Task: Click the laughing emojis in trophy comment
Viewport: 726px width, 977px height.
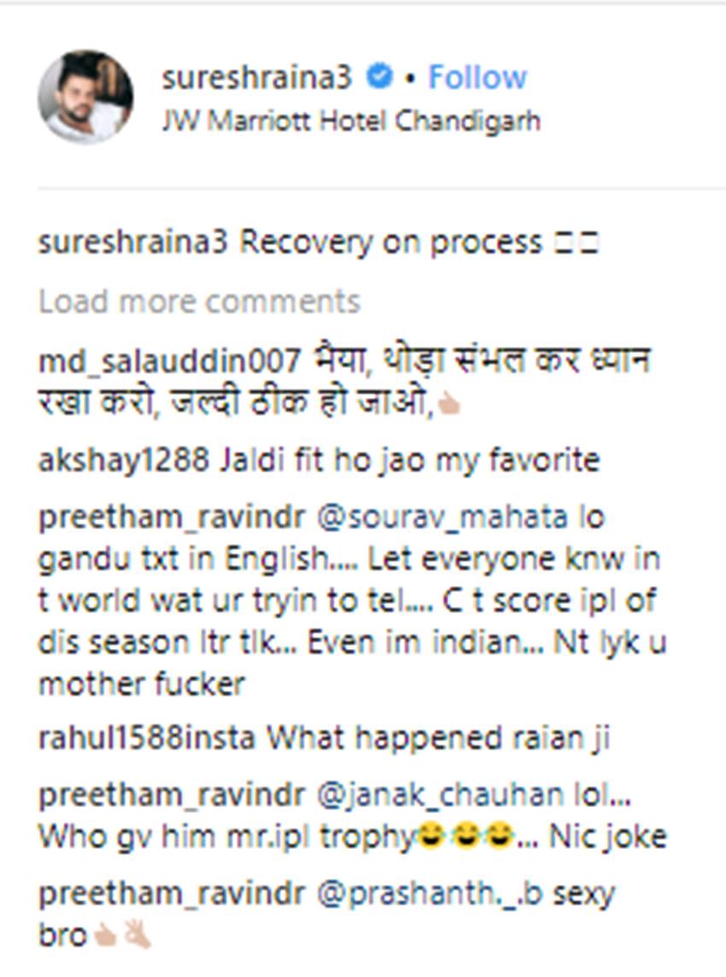Action: 465,835
